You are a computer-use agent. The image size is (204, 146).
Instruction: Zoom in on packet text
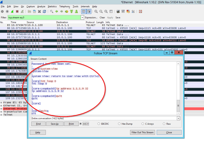click(96, 11)
